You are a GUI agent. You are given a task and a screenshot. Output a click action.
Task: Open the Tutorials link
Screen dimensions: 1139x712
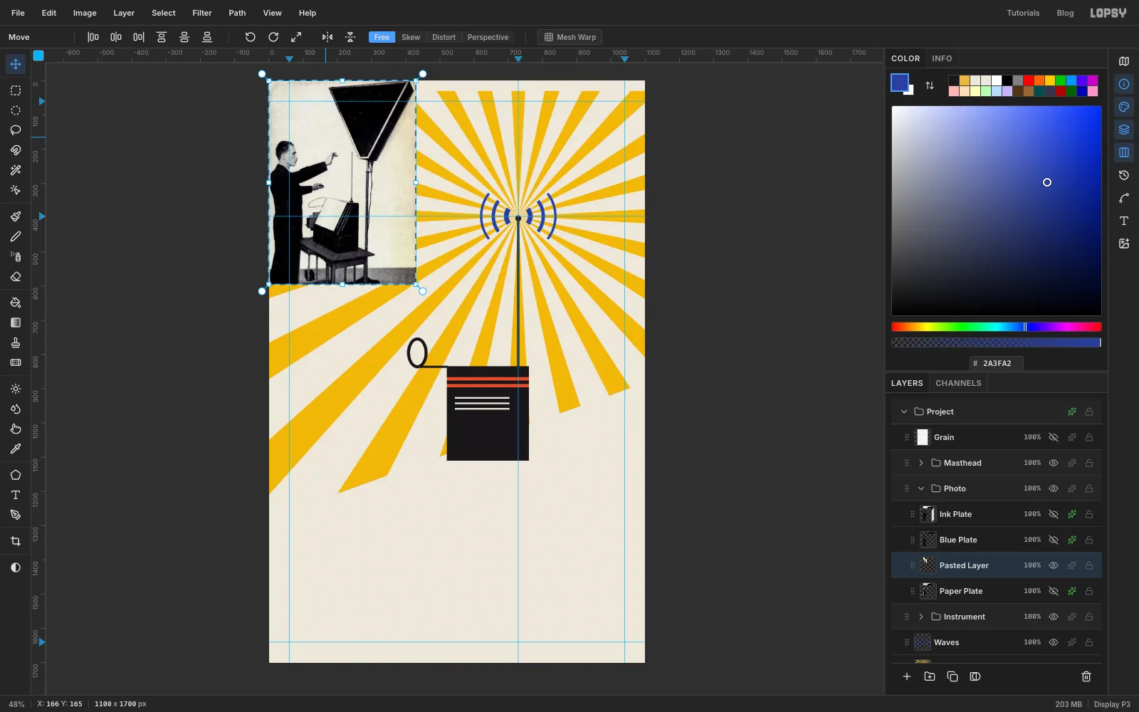click(x=1023, y=13)
